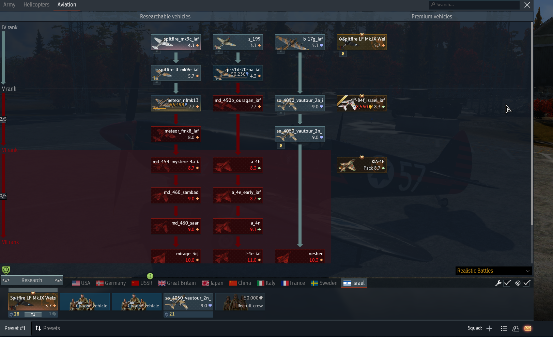This screenshot has width=553, height=337.
Task: Click the first Choose vehicle slot
Action: click(x=85, y=302)
